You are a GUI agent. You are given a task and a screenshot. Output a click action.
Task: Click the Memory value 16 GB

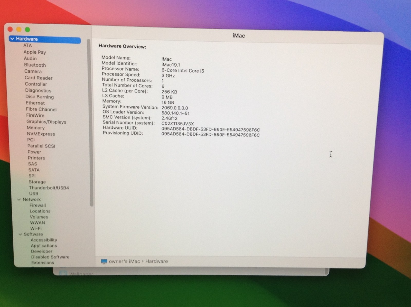pos(168,103)
